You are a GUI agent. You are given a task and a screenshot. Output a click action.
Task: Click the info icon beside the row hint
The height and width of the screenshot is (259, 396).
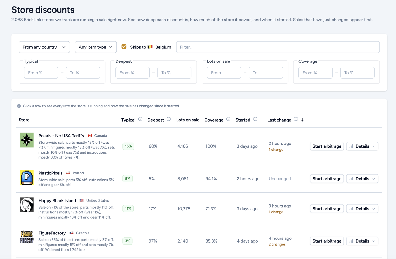19,106
